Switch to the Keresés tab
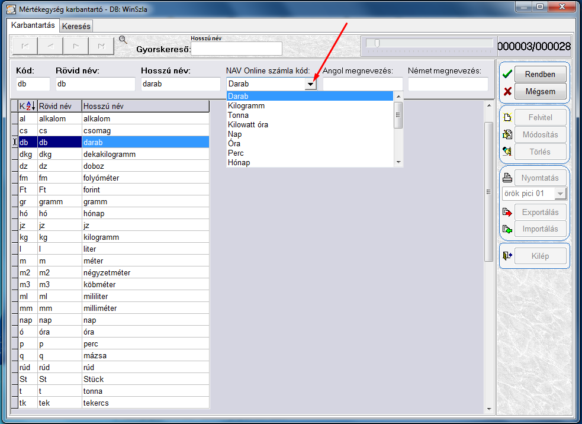 (76, 26)
